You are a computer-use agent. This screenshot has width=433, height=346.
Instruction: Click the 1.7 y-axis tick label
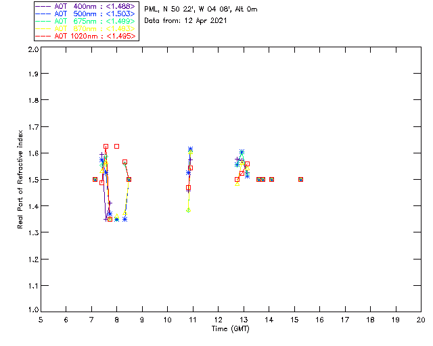[33, 126]
